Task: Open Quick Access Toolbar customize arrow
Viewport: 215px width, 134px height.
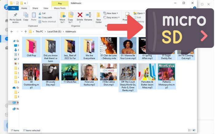Action: pyautogui.click(x=25, y=3)
